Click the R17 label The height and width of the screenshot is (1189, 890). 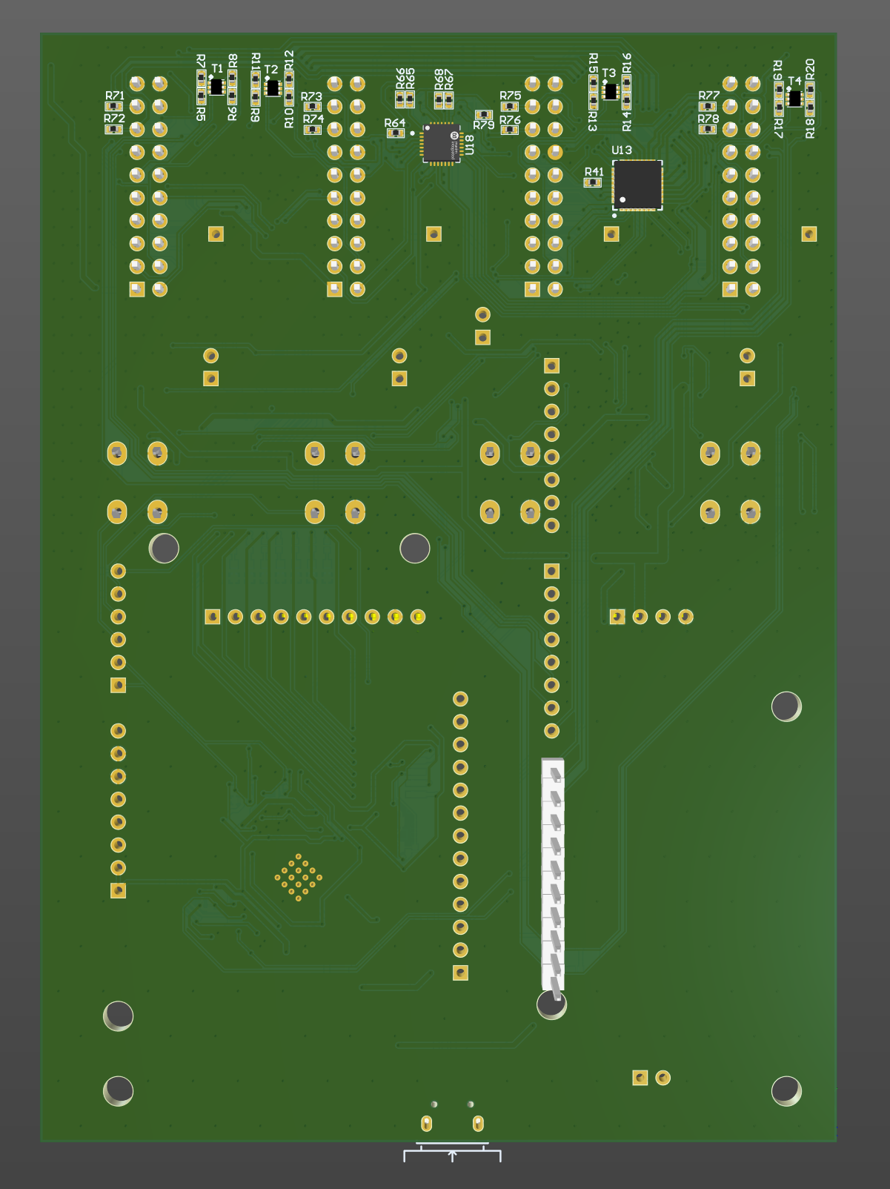click(x=777, y=128)
